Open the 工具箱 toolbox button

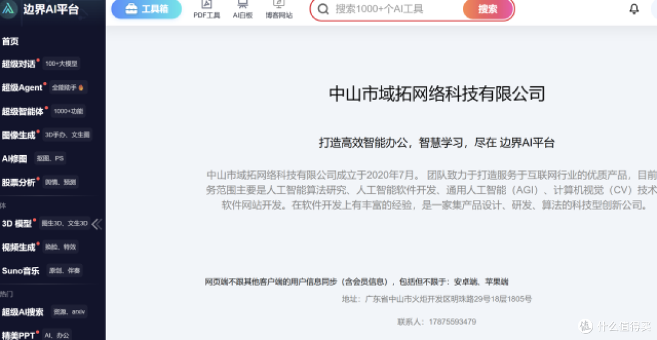(146, 9)
